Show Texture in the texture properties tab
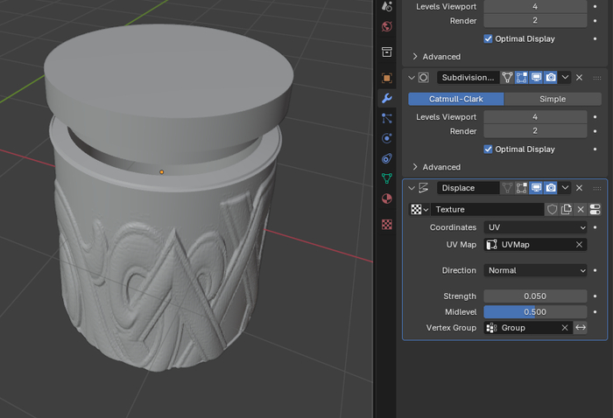Screen dimensions: 613x418 coord(595,210)
